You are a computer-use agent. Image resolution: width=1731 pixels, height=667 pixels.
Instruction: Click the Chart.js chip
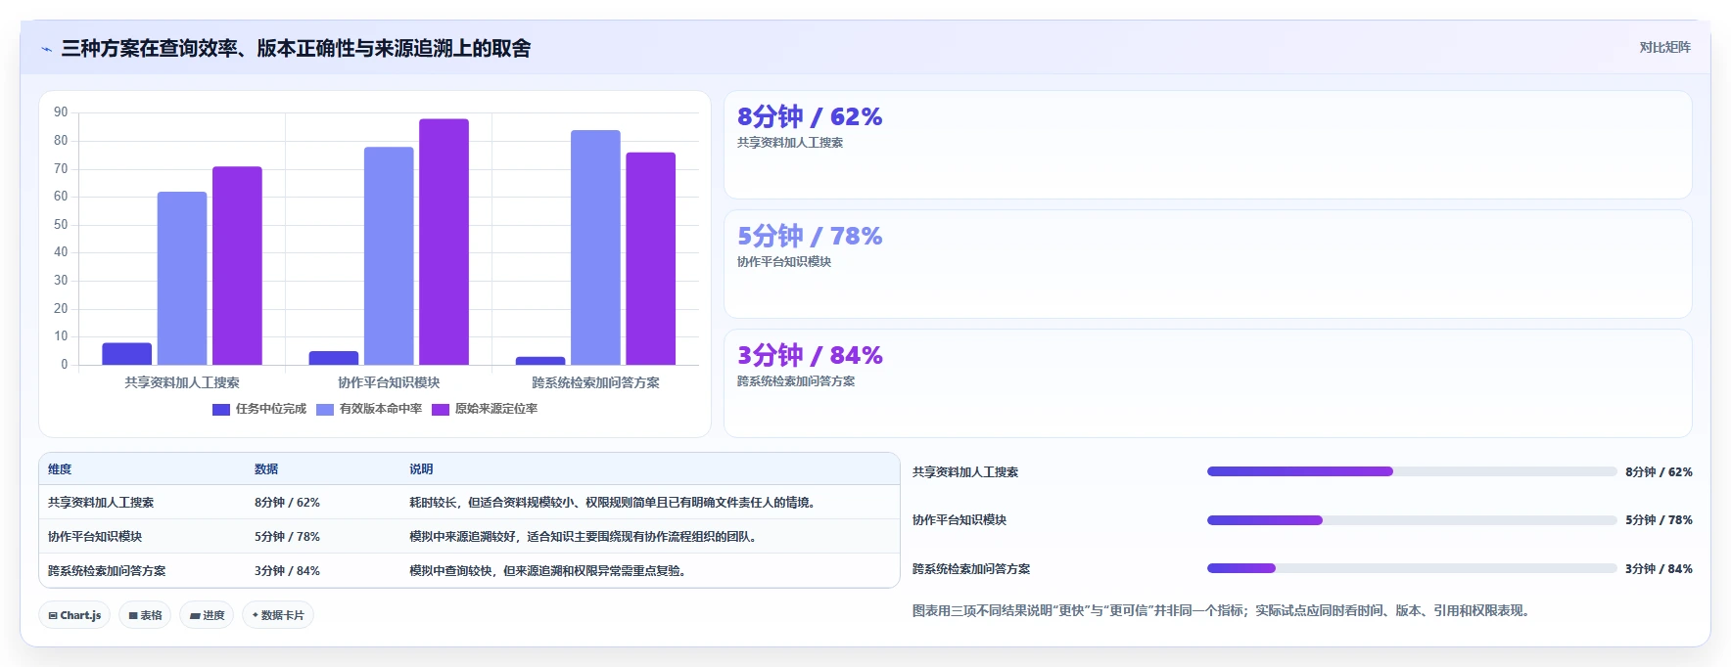(74, 615)
